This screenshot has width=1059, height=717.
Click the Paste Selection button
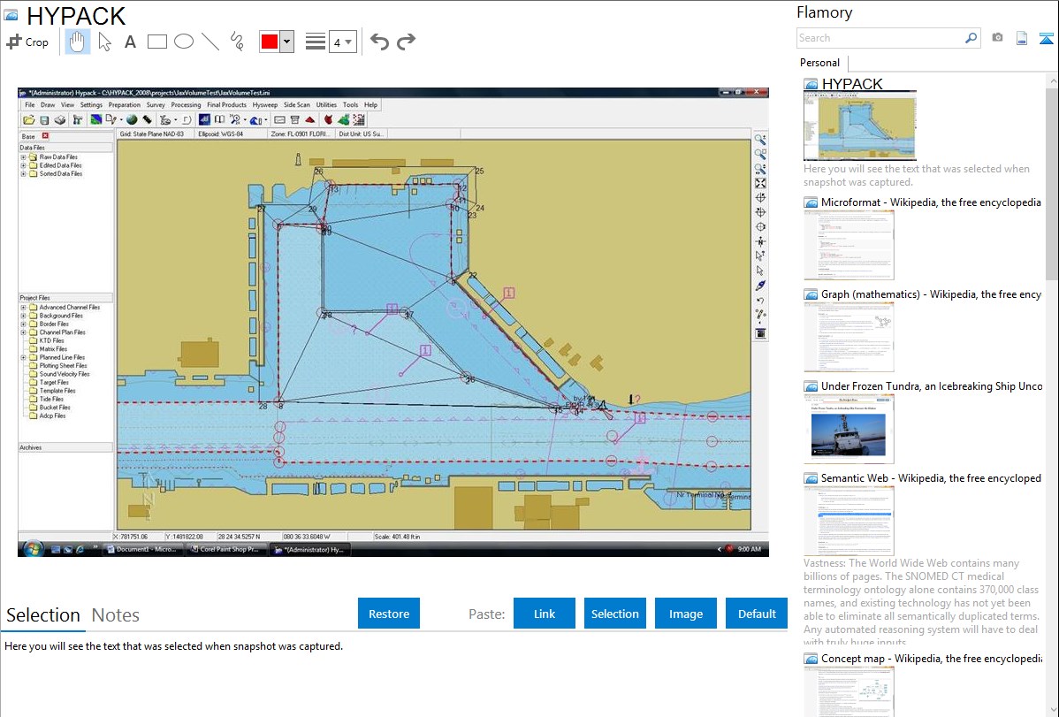[x=614, y=614]
